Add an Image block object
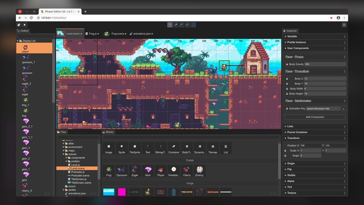The width and height of the screenshot is (364, 205). pyautogui.click(x=109, y=148)
